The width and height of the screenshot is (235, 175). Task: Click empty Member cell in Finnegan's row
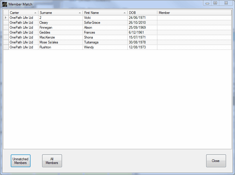pyautogui.click(x=194, y=28)
